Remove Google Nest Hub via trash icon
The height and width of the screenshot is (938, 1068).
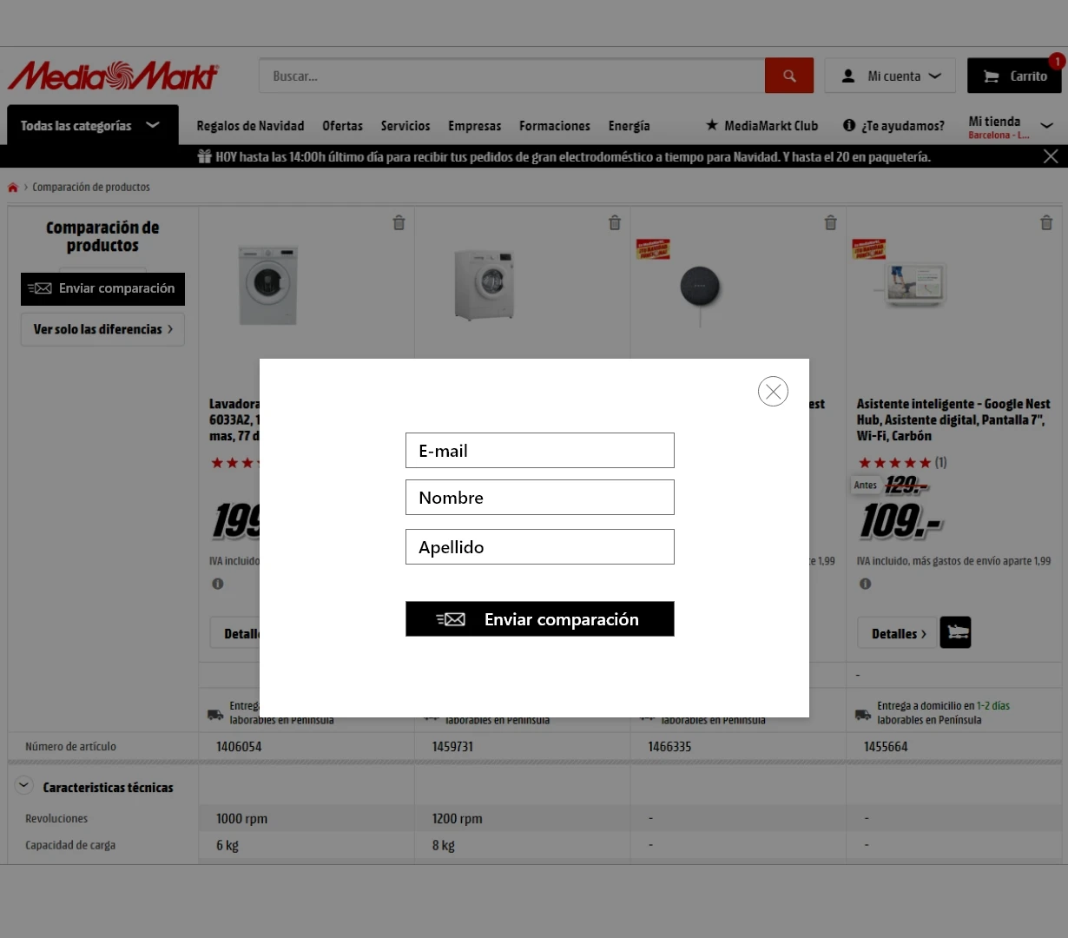(x=1046, y=222)
